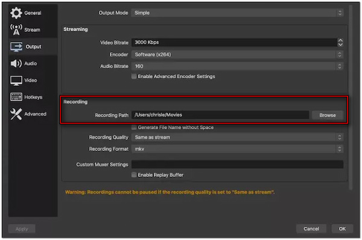The image size is (362, 240).
Task: Enable Advanced Encoder Settings checkbox
Action: click(x=134, y=76)
